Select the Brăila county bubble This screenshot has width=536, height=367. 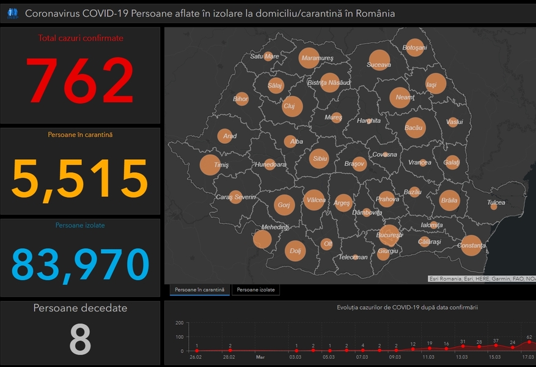pos(449,200)
